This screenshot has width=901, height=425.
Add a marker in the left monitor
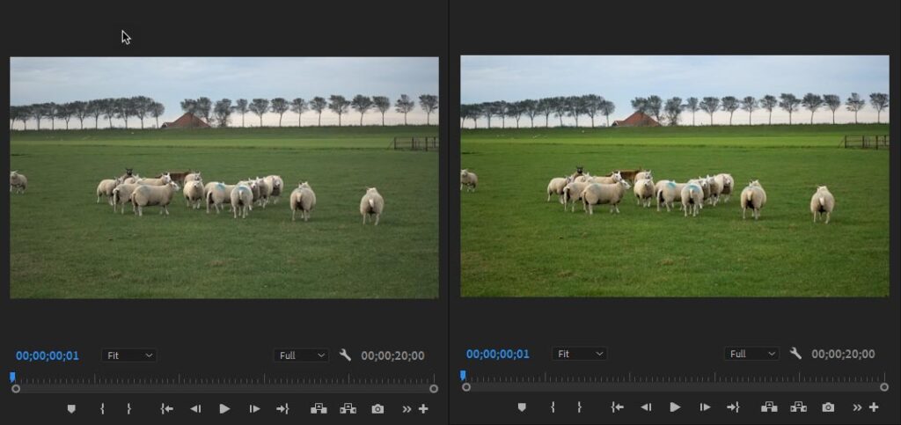pos(71,408)
